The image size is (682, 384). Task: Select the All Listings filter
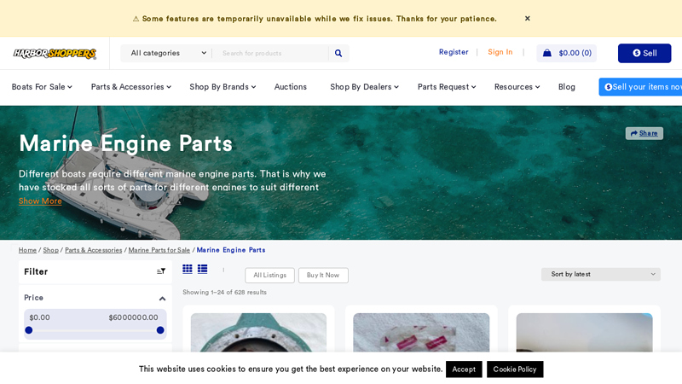pos(269,275)
